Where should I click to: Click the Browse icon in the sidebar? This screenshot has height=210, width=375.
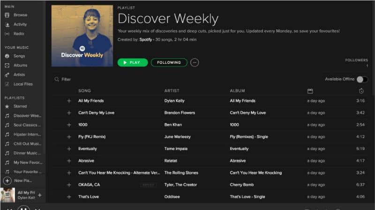pos(7,15)
